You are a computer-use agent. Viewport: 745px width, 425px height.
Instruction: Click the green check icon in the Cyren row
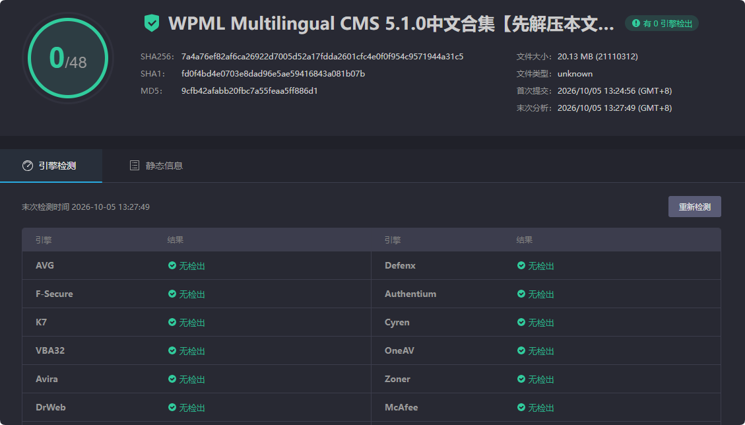(x=521, y=322)
